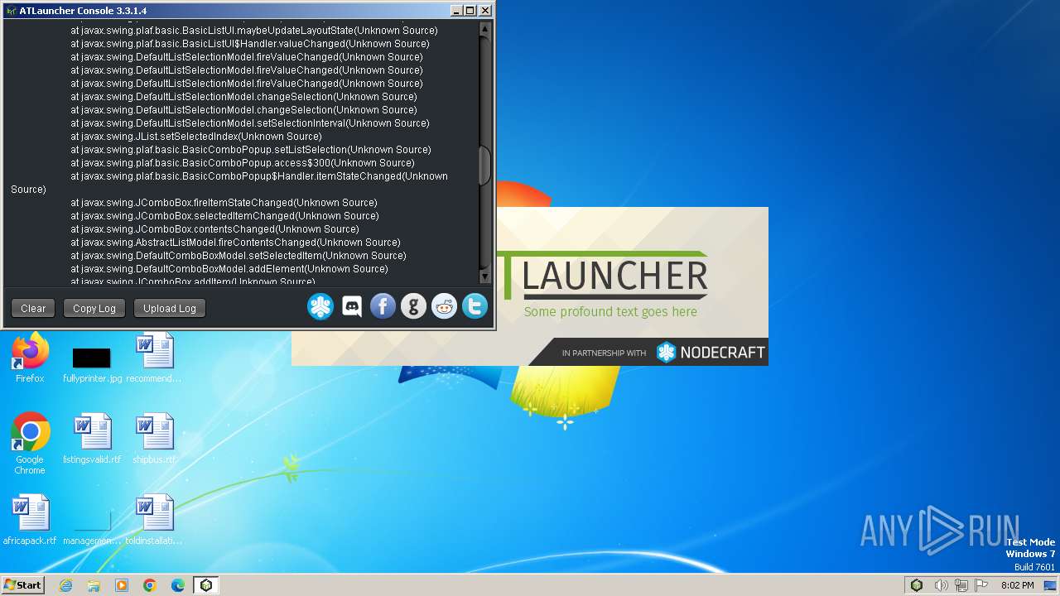The image size is (1060, 596).
Task: Click the AbstractListModel.fireContentsChanged log line
Action: point(235,243)
